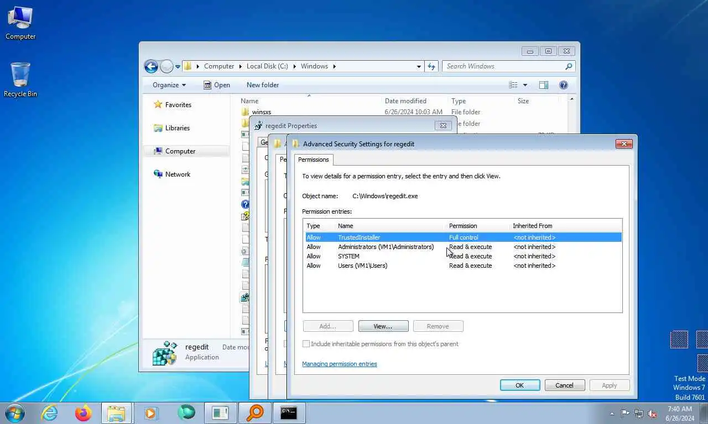Click Local Disk (C:) breadcrumb segment

(267, 66)
